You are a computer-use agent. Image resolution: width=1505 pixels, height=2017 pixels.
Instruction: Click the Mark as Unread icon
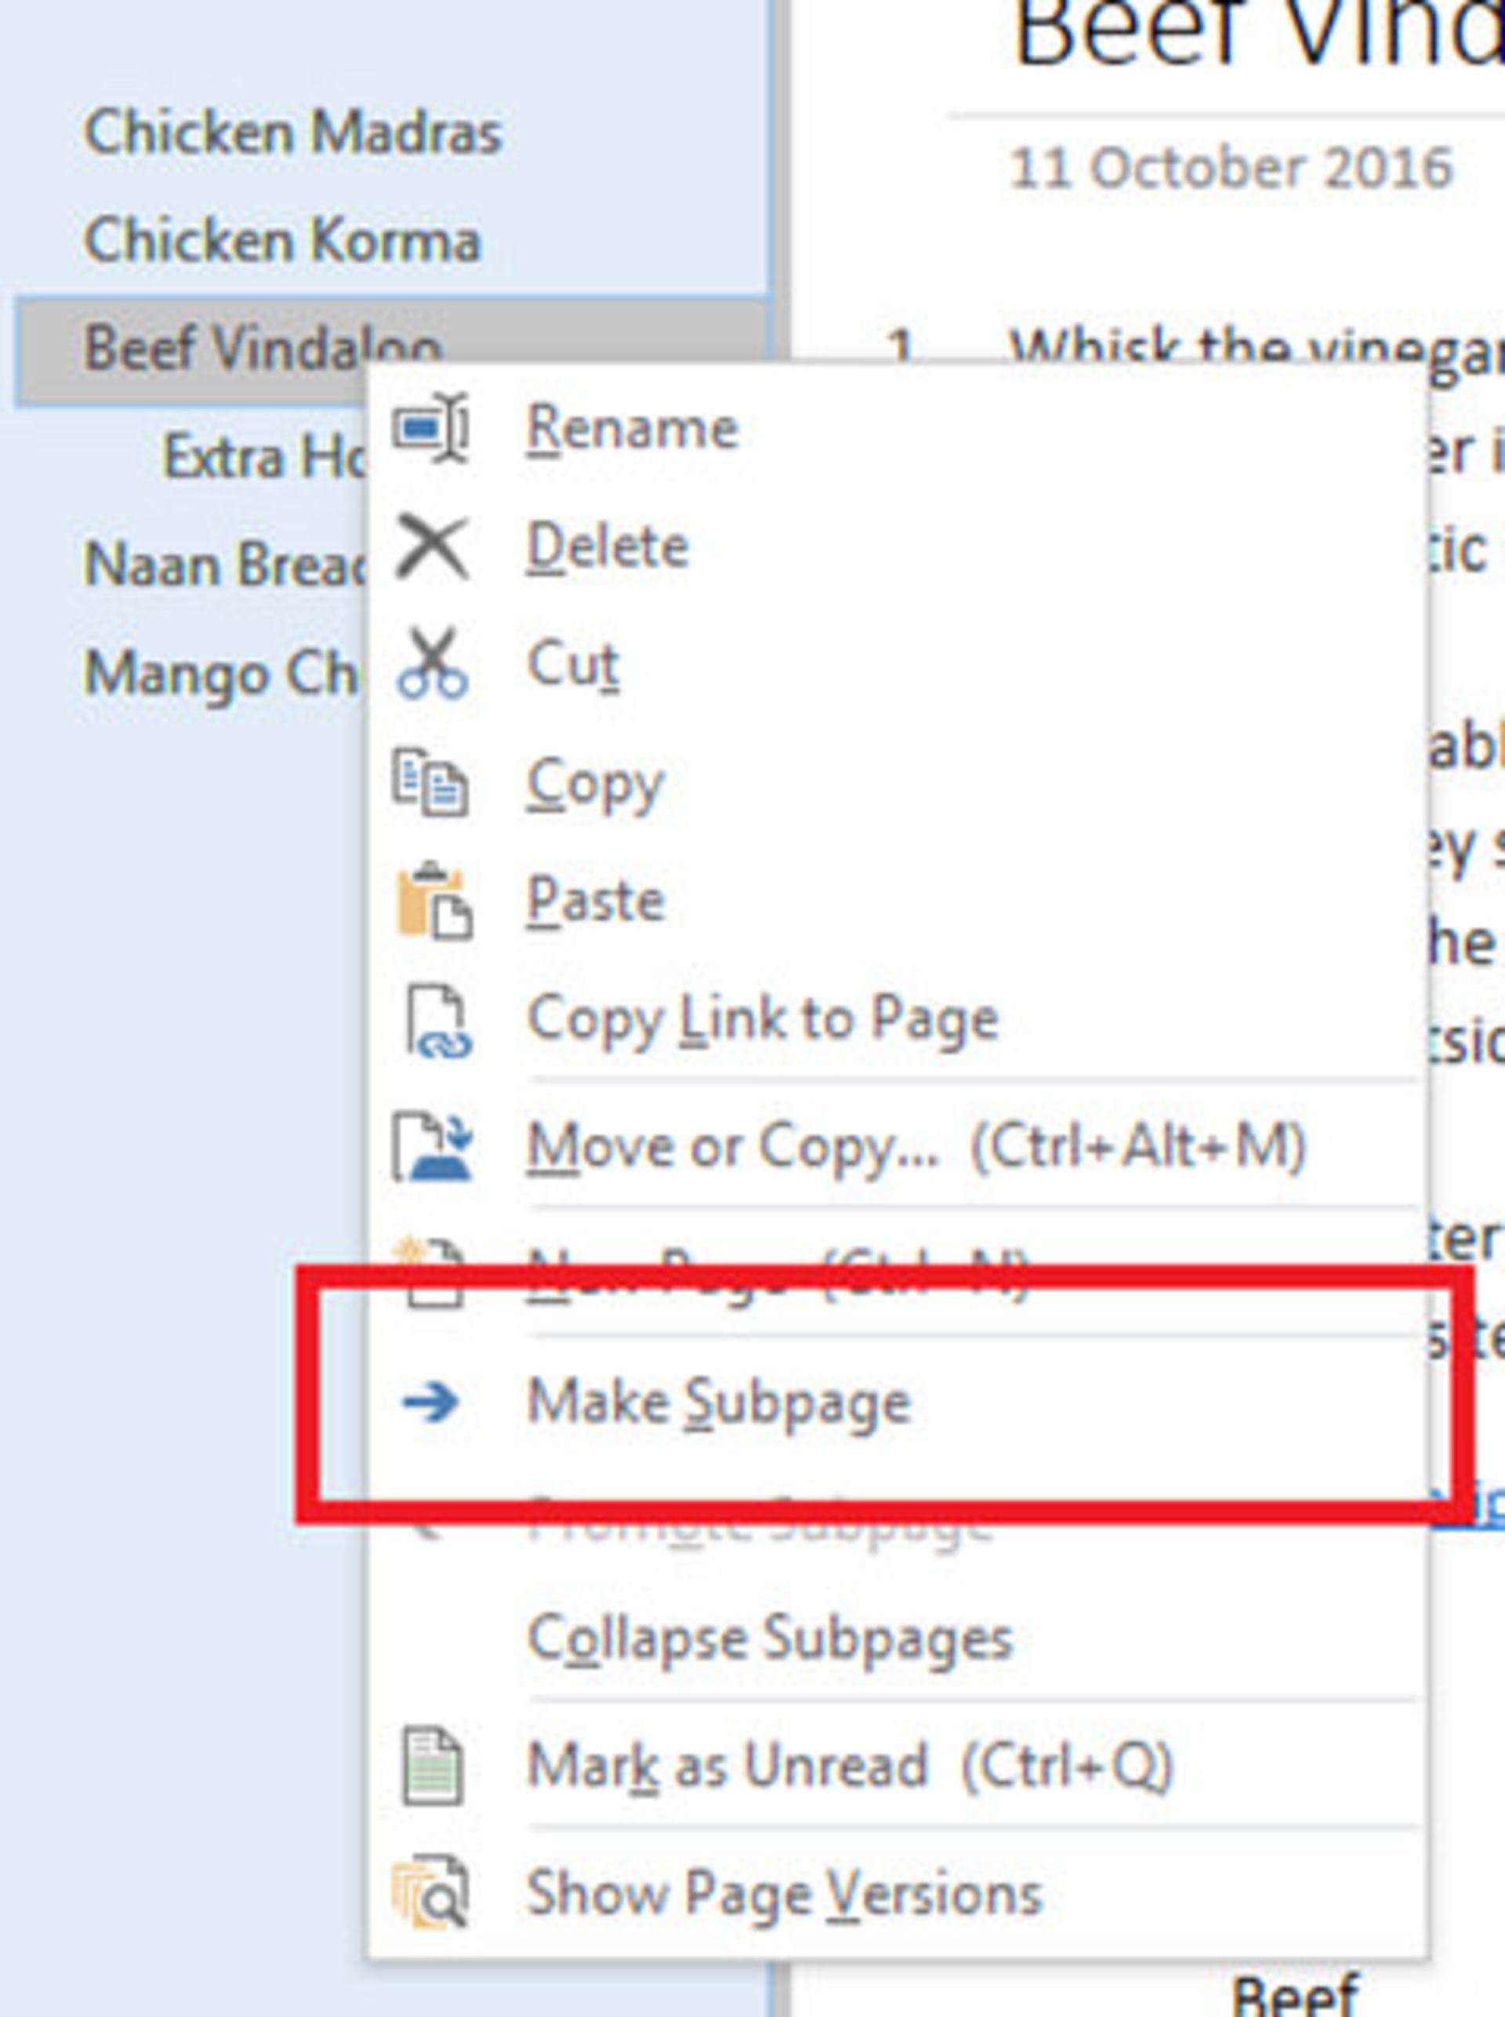(433, 1765)
